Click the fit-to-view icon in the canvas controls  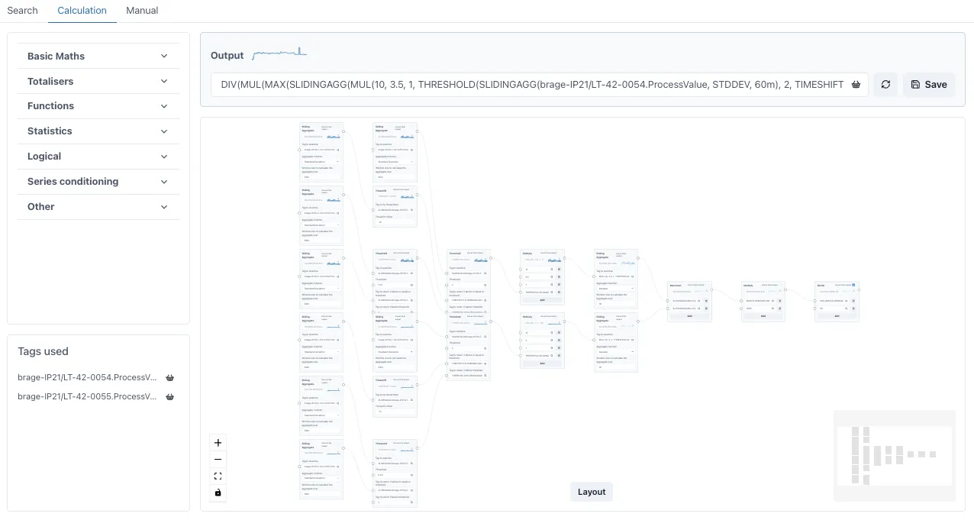point(218,476)
